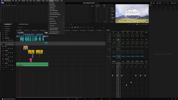Open the A1 No Input dropdown in Mixer

(114, 34)
